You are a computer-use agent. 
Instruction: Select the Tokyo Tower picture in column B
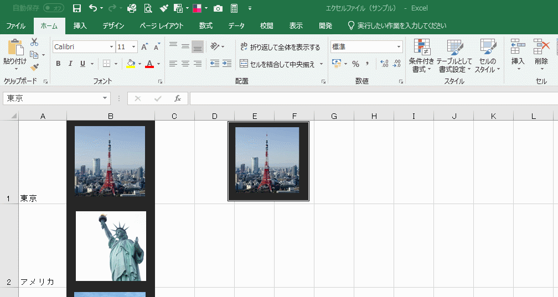110,161
